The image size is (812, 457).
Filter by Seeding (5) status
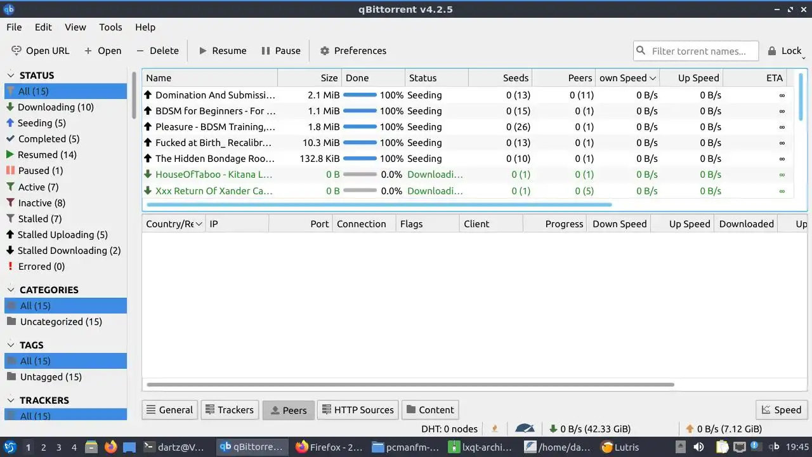(65, 123)
